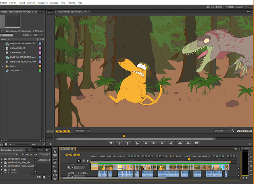
Task: Click Program monitor timecode 00:03:28:04
Action: (63, 131)
